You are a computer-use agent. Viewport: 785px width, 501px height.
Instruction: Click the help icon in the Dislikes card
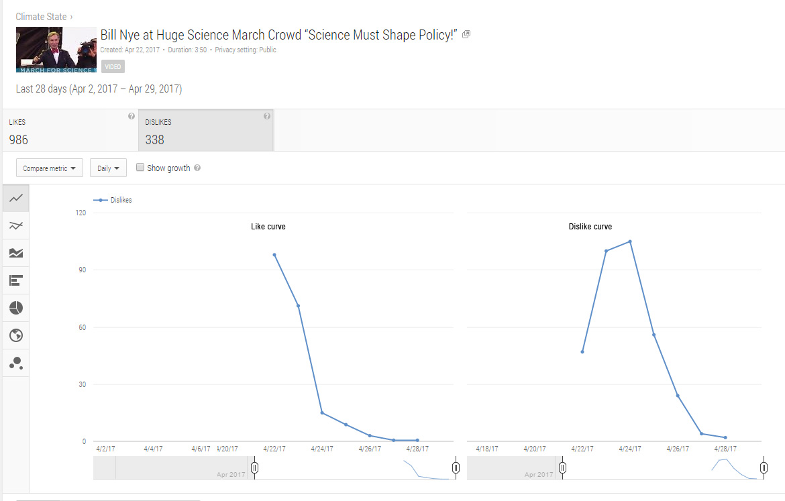coord(267,116)
